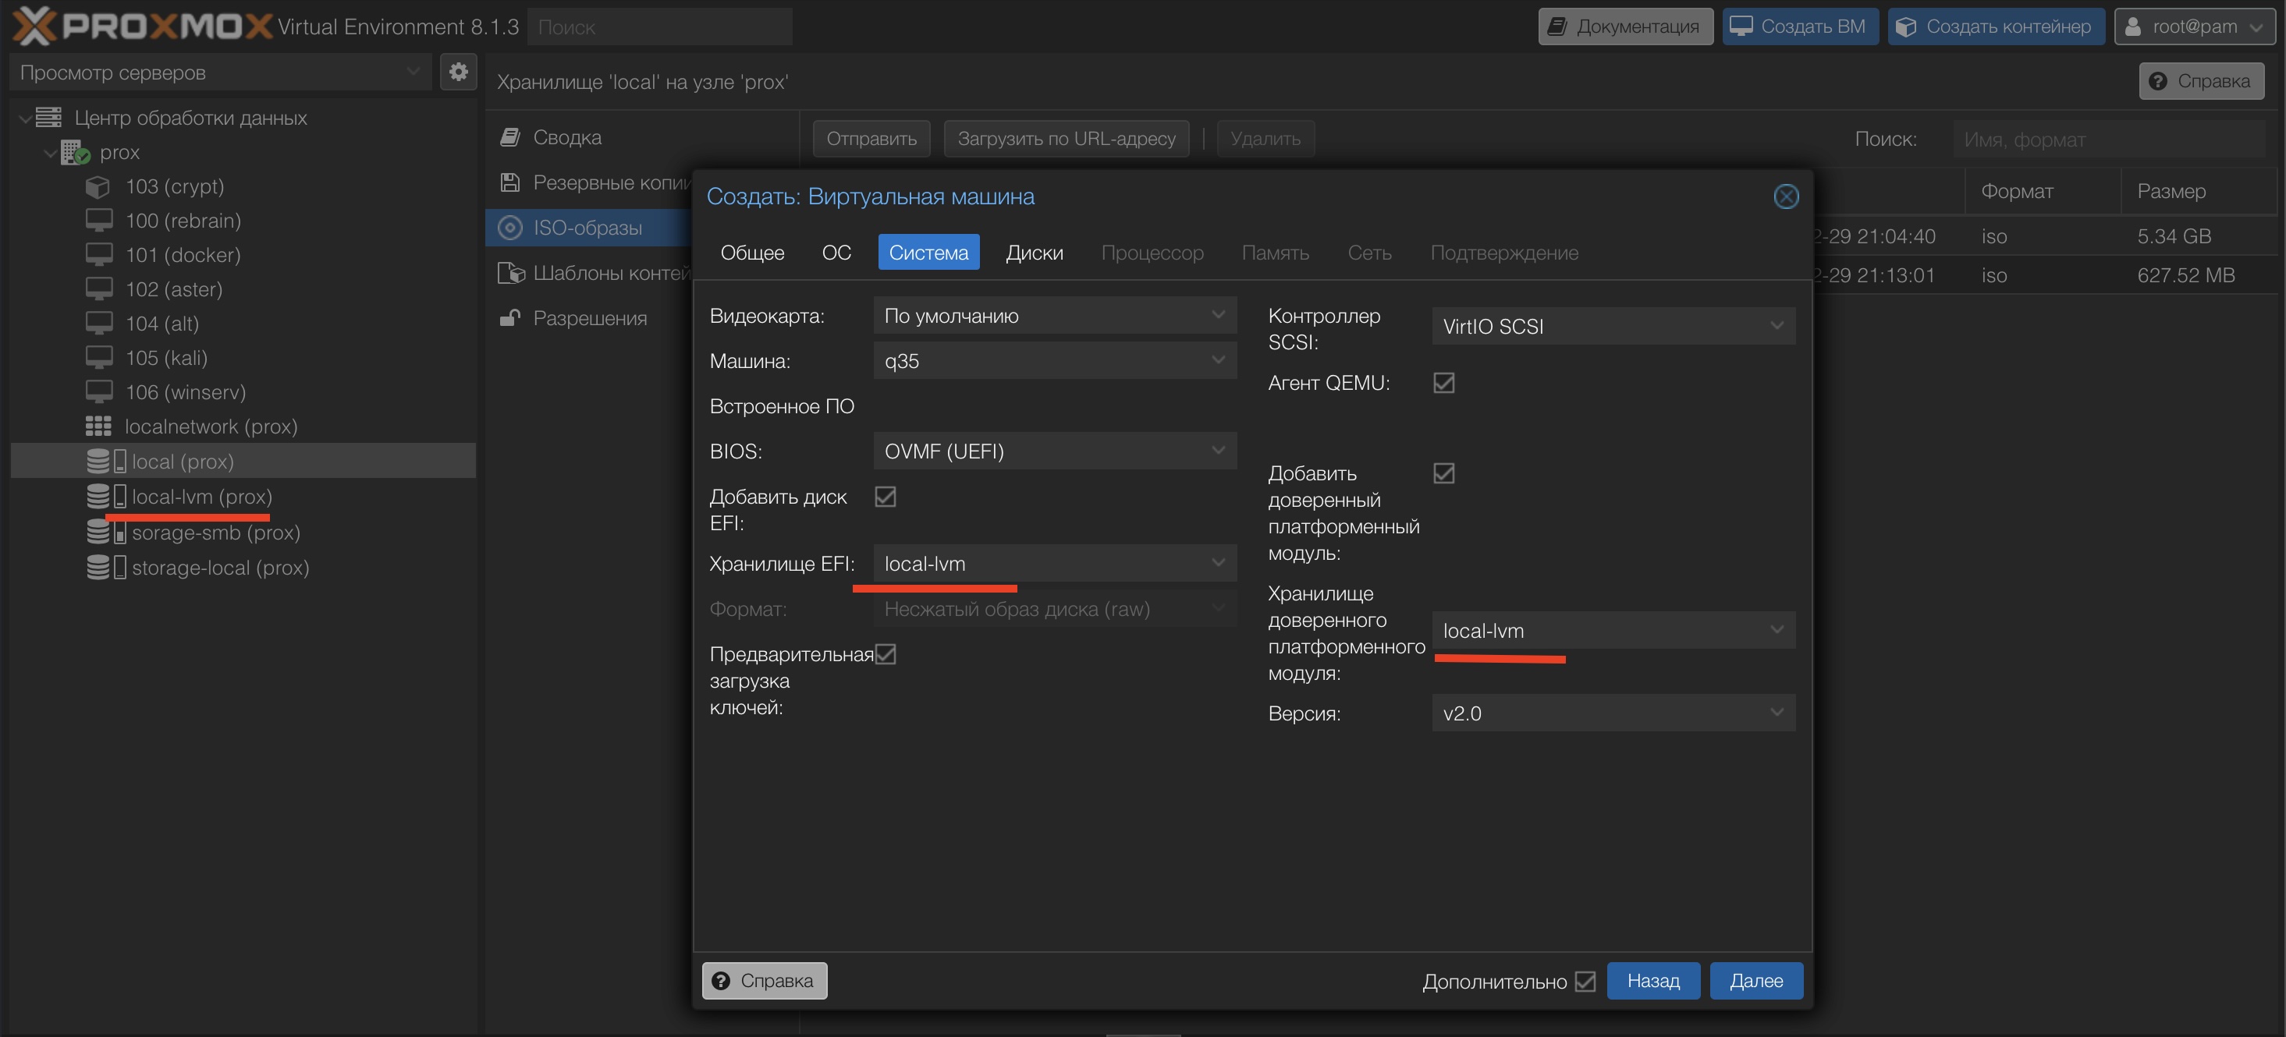Switch to the Диски tab

point(1034,253)
